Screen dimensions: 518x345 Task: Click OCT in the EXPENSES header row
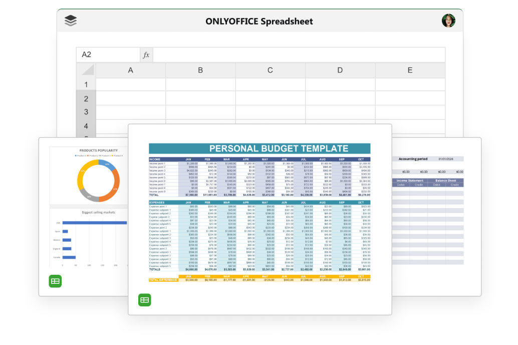[x=361, y=203]
